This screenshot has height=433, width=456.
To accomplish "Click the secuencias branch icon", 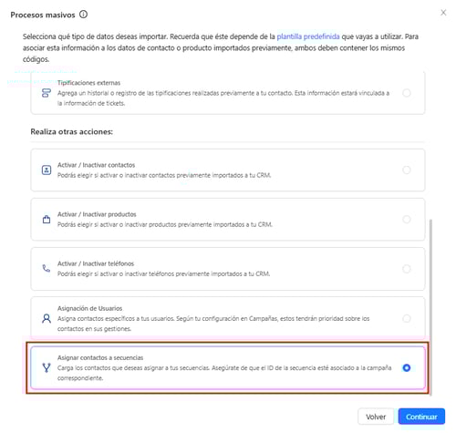I will tap(47, 367).
